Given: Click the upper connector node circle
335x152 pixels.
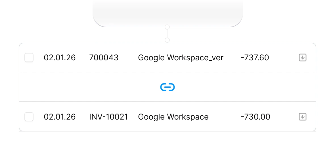Looking at the screenshot, I should click(167, 27).
